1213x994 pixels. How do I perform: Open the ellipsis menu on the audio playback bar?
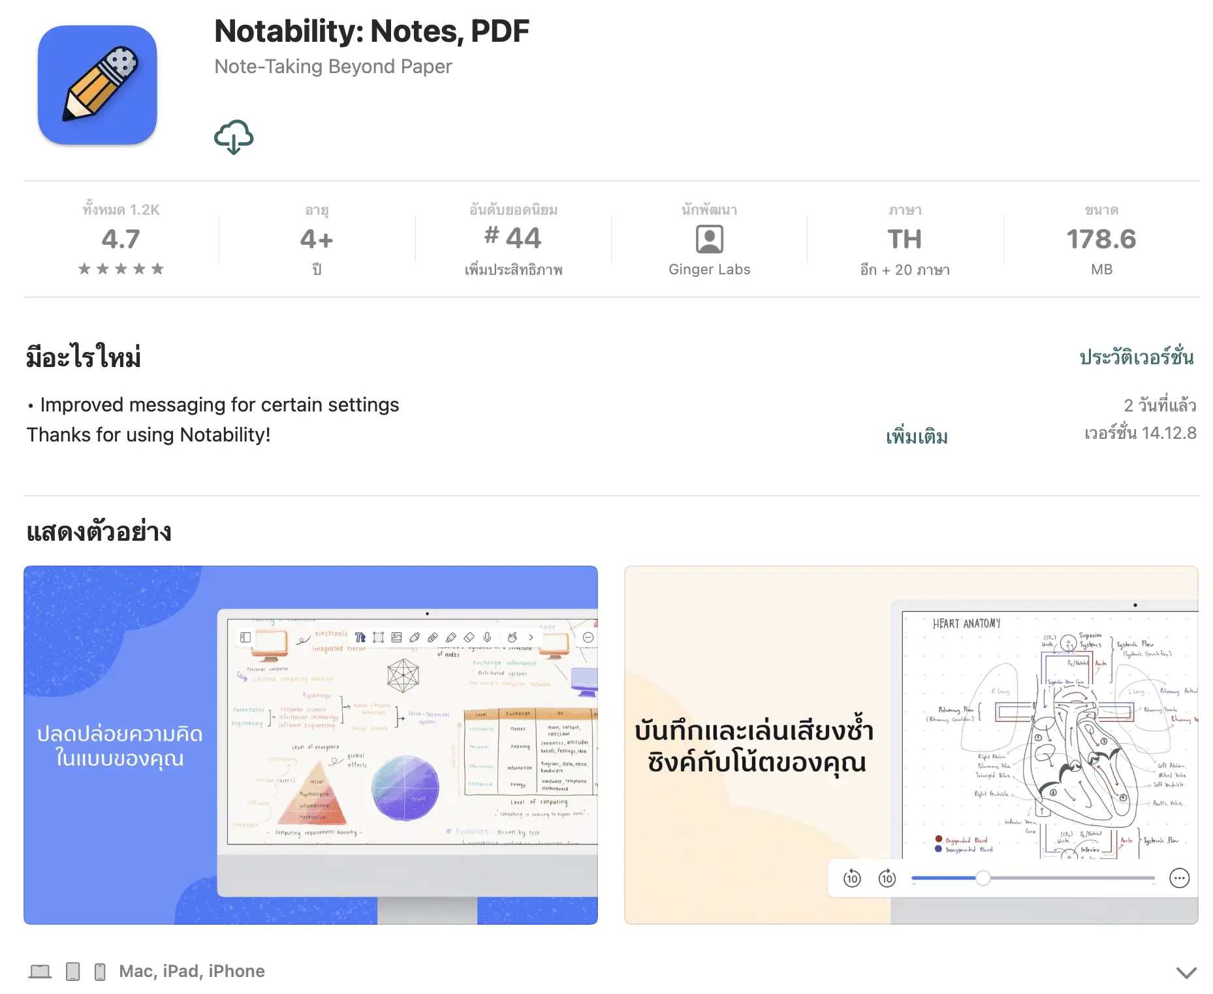(x=1179, y=878)
